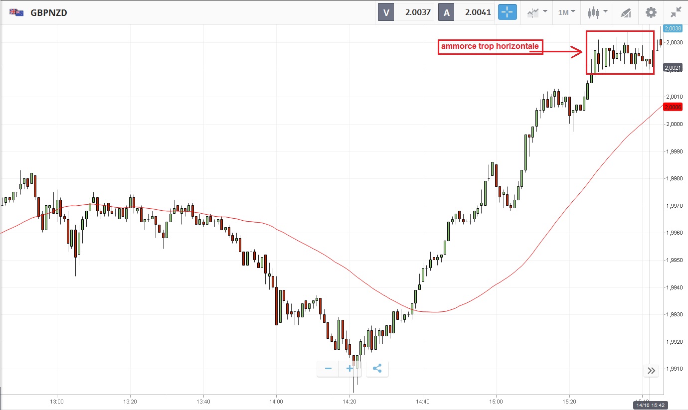
Task: Zoom in the chart with plus button
Action: pos(350,369)
